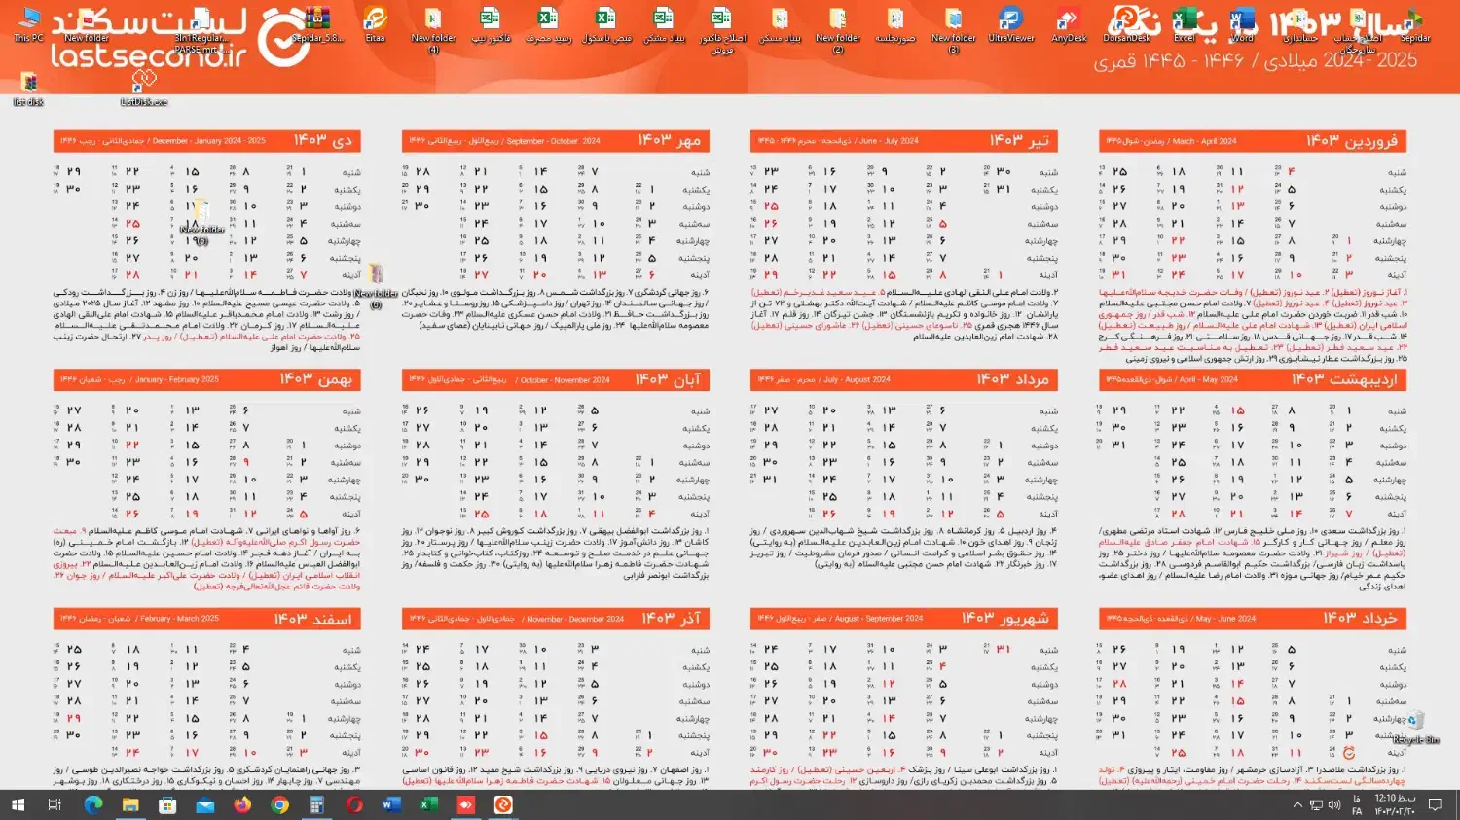Select the This PC desktop icon
The height and width of the screenshot is (820, 1460).
[x=28, y=24]
